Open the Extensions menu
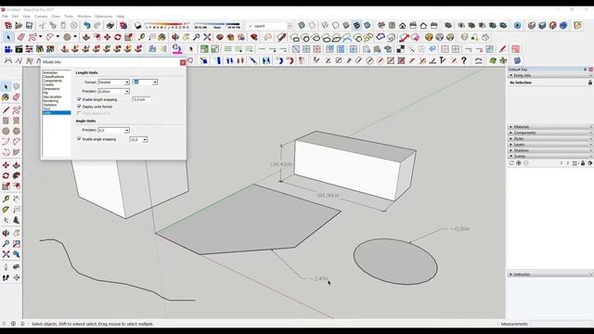 [103, 17]
